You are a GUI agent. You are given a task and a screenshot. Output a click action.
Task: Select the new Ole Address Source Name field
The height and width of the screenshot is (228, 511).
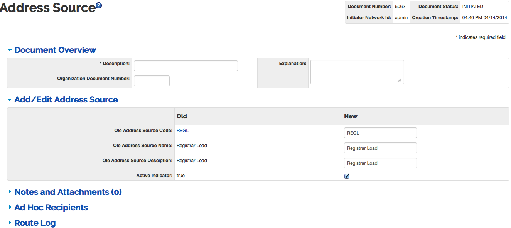(380, 148)
